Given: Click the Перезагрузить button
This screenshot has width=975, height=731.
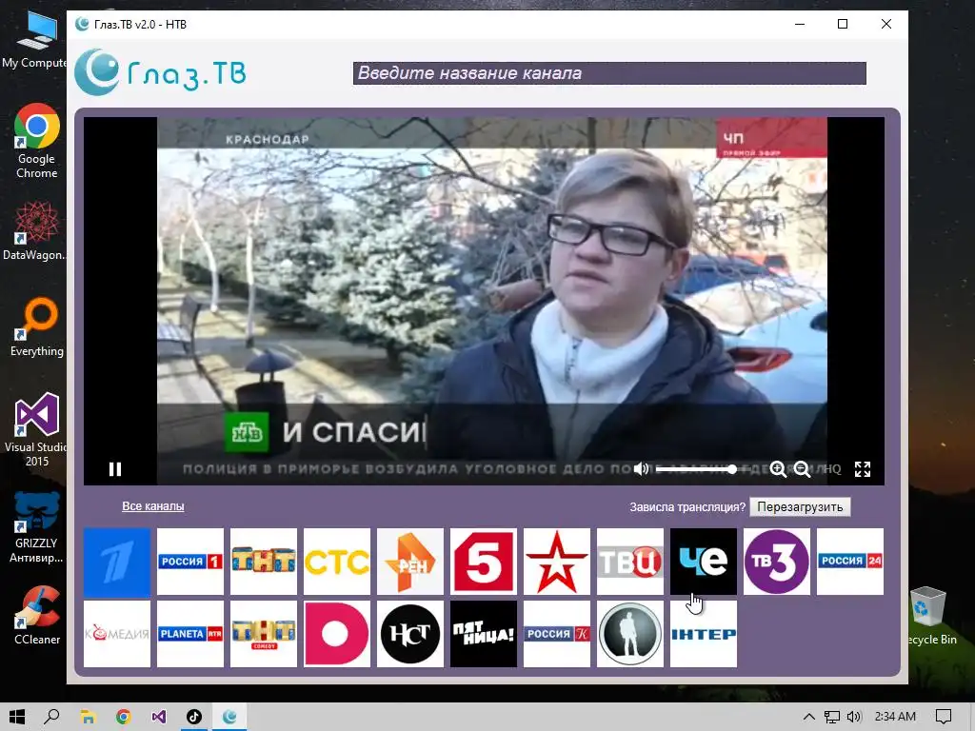Looking at the screenshot, I should [800, 506].
